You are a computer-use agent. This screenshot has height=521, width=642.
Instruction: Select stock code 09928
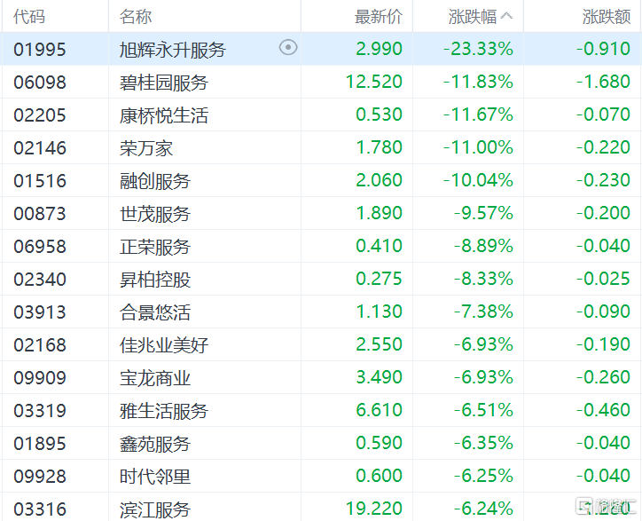point(40,476)
